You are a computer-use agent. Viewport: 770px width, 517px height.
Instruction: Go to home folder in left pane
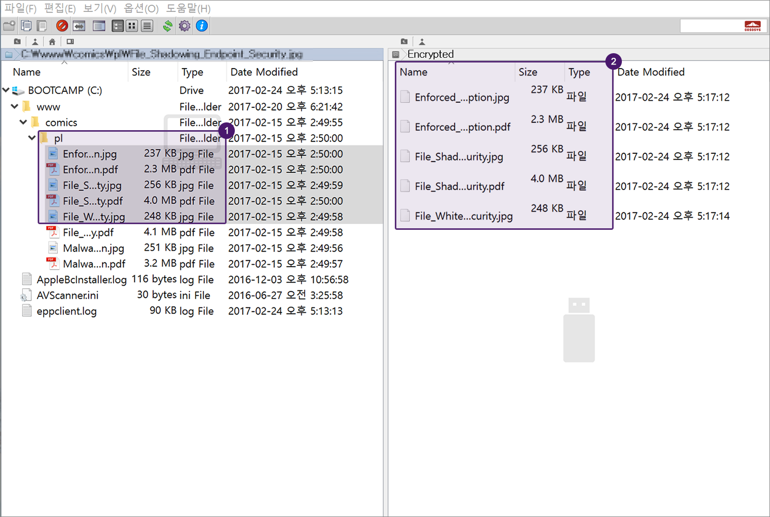52,41
